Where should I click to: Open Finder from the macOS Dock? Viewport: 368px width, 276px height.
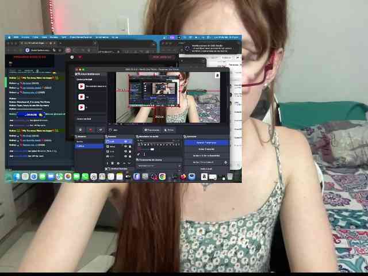16,177
